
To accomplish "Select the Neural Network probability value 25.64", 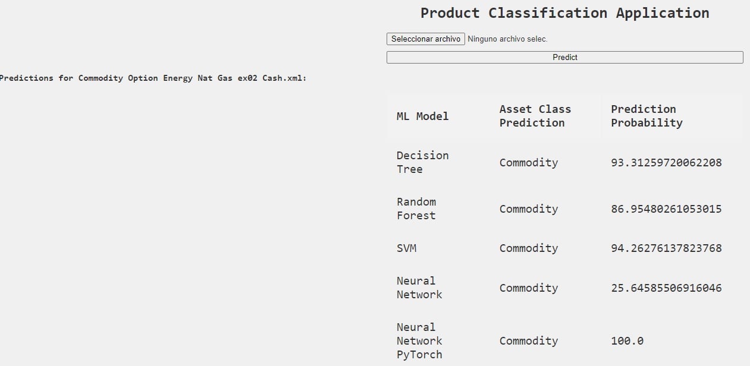I will click(x=666, y=288).
